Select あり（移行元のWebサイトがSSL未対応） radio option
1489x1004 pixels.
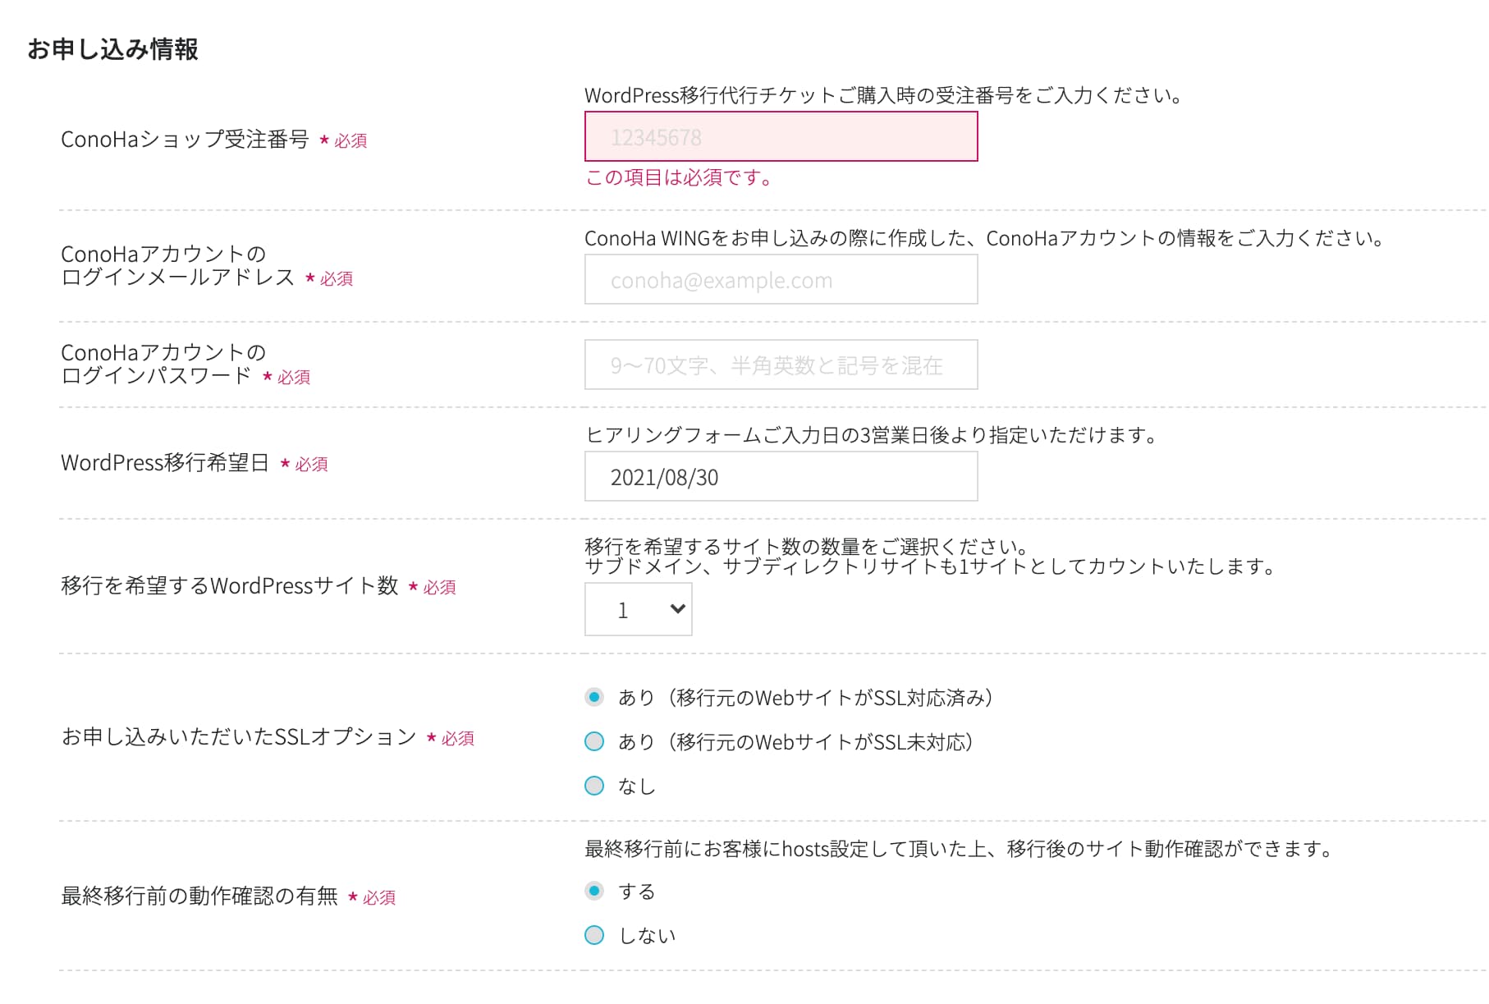click(594, 741)
